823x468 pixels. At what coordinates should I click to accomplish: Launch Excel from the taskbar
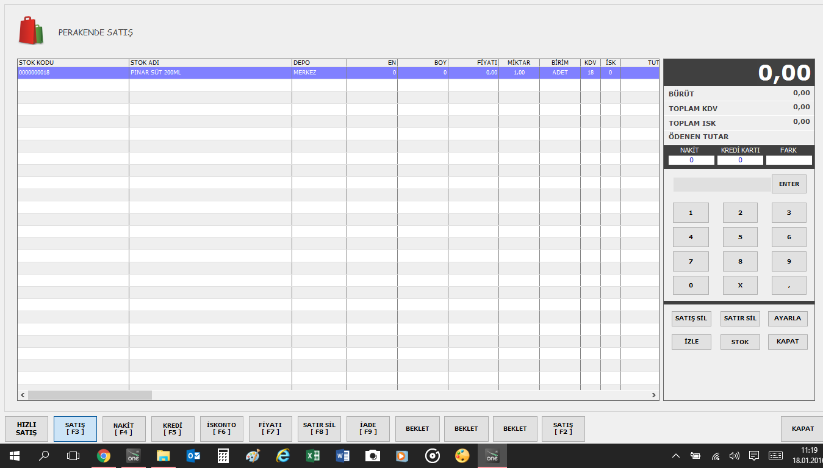tap(313, 456)
